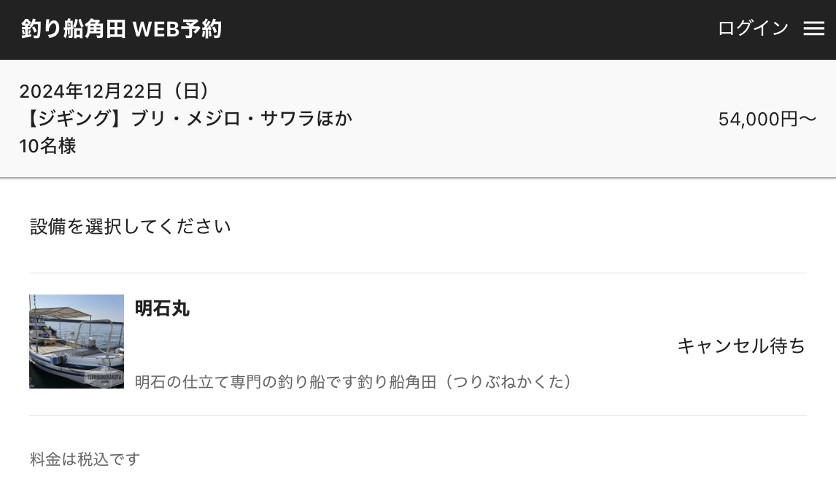Image resolution: width=836 pixels, height=503 pixels.
Task: Click the ログイン link
Action: click(753, 28)
